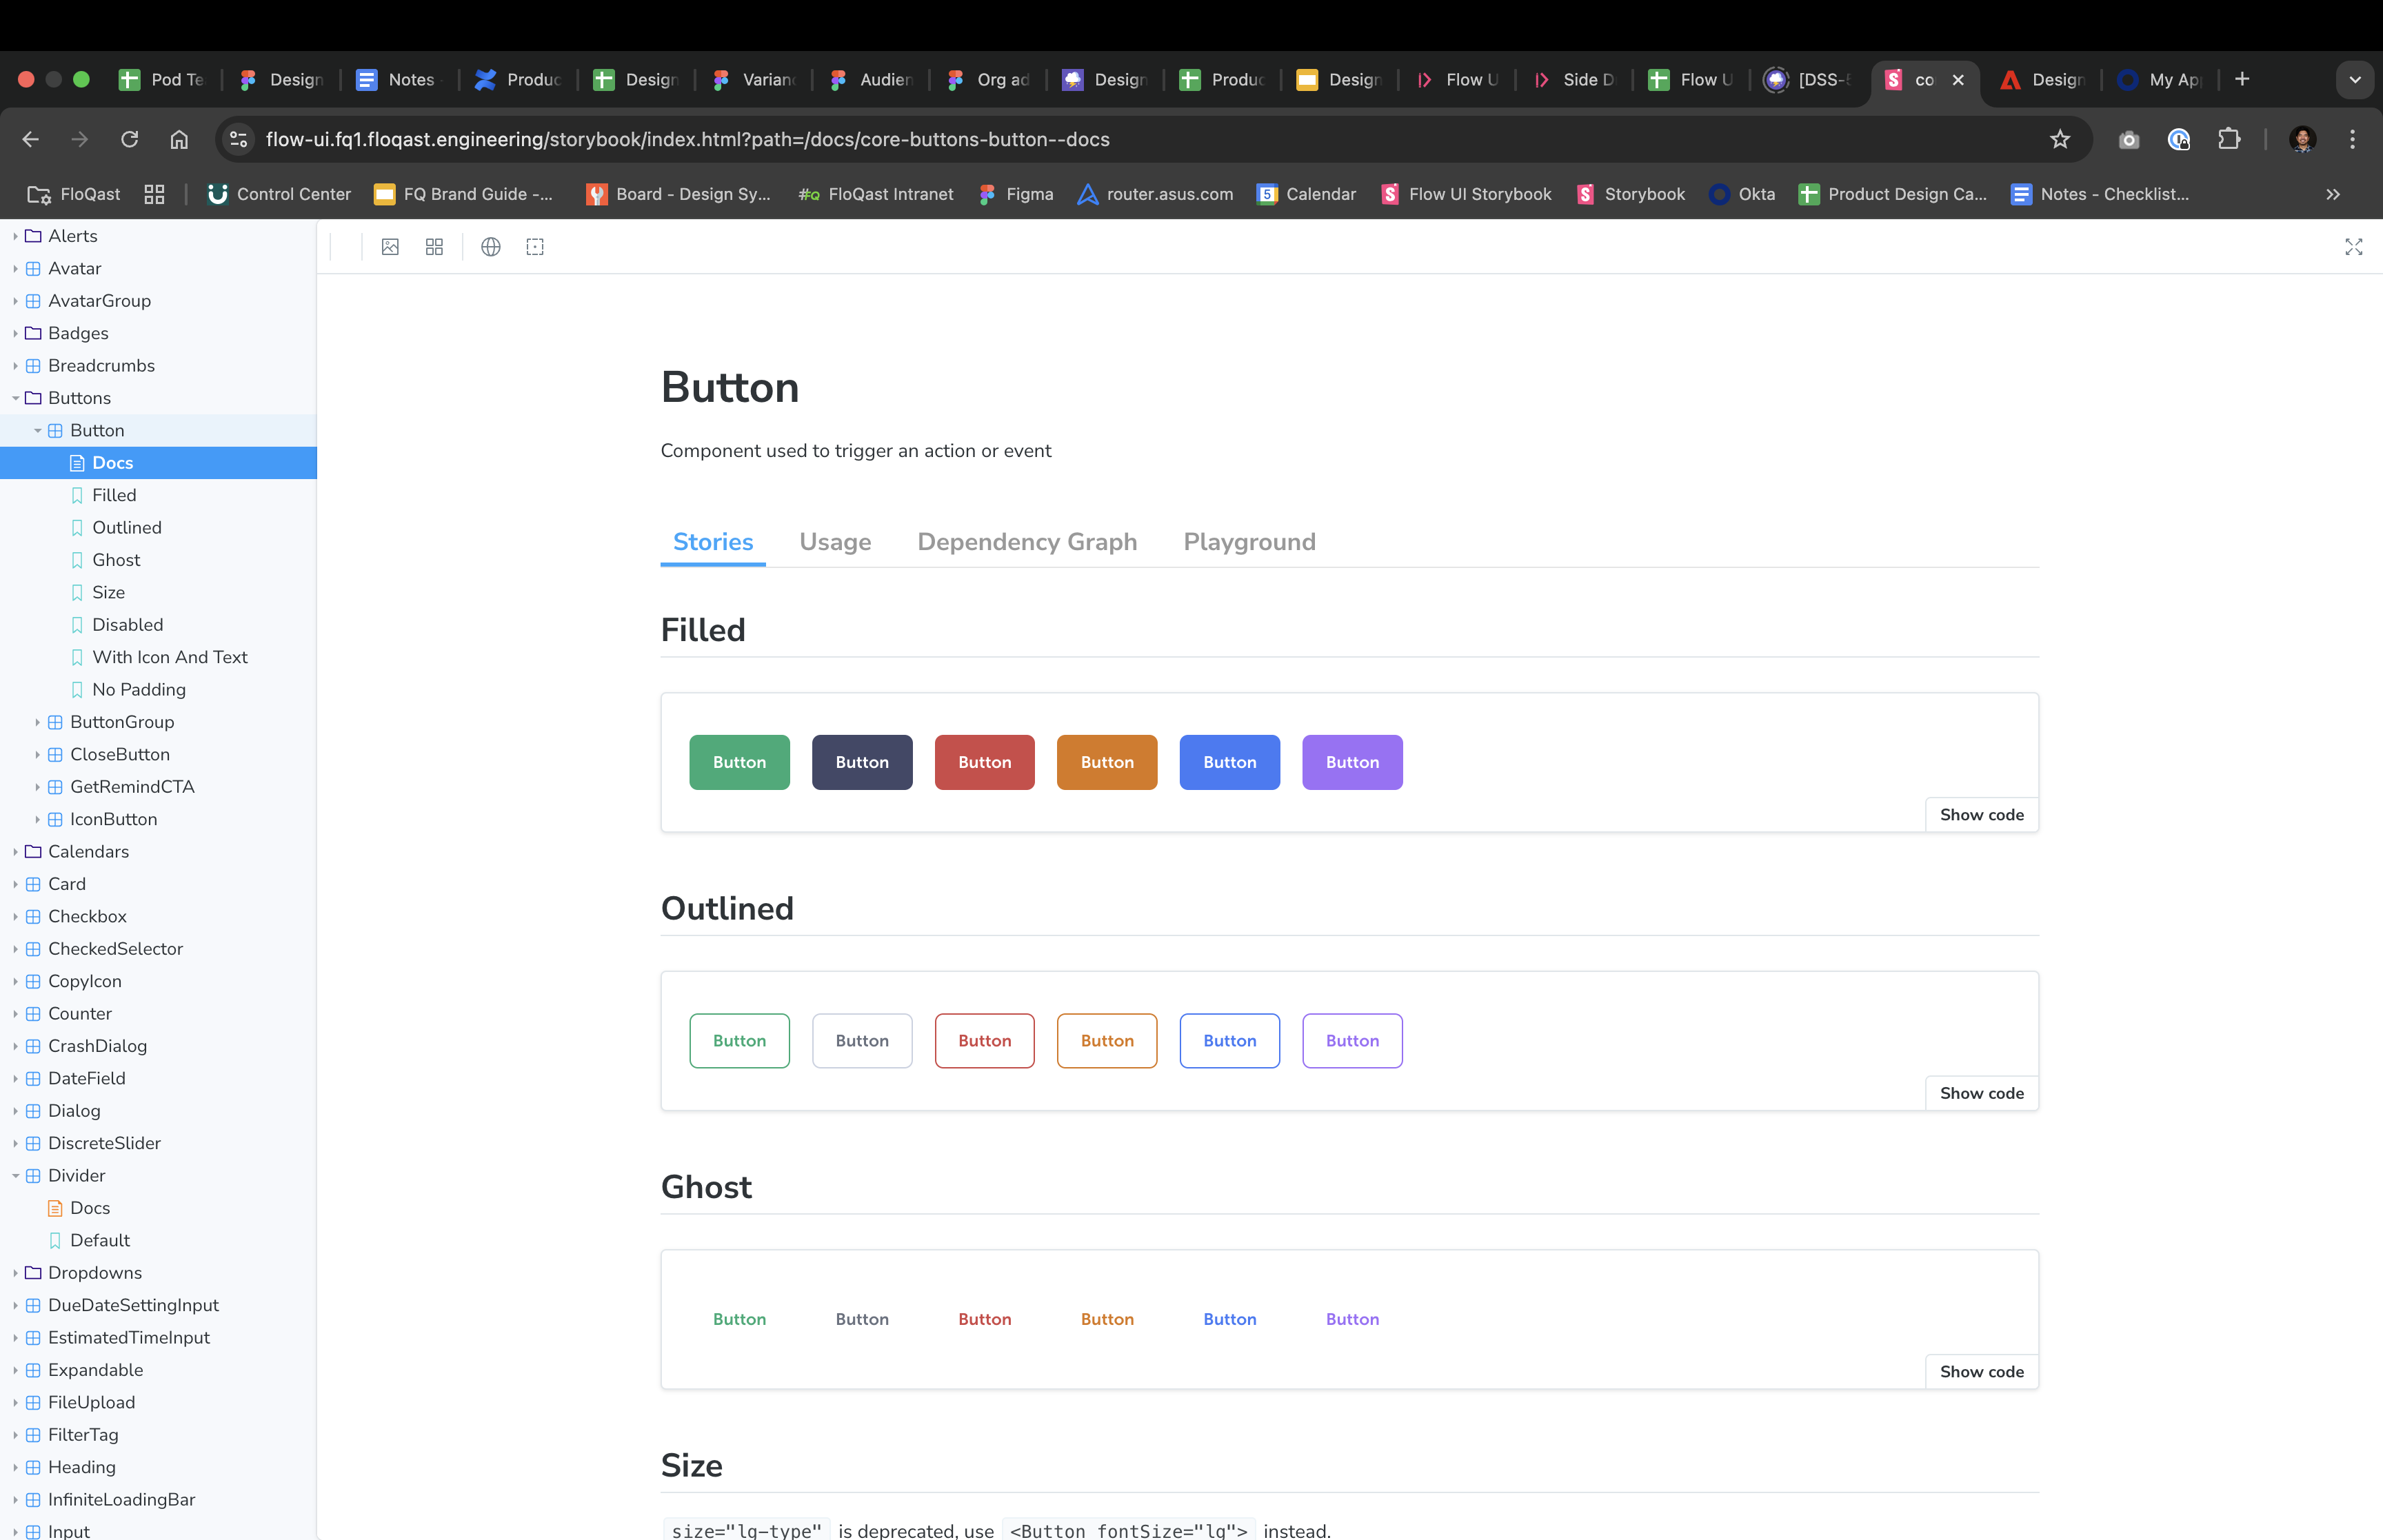Open the tab search chevron dropdown

click(2354, 79)
